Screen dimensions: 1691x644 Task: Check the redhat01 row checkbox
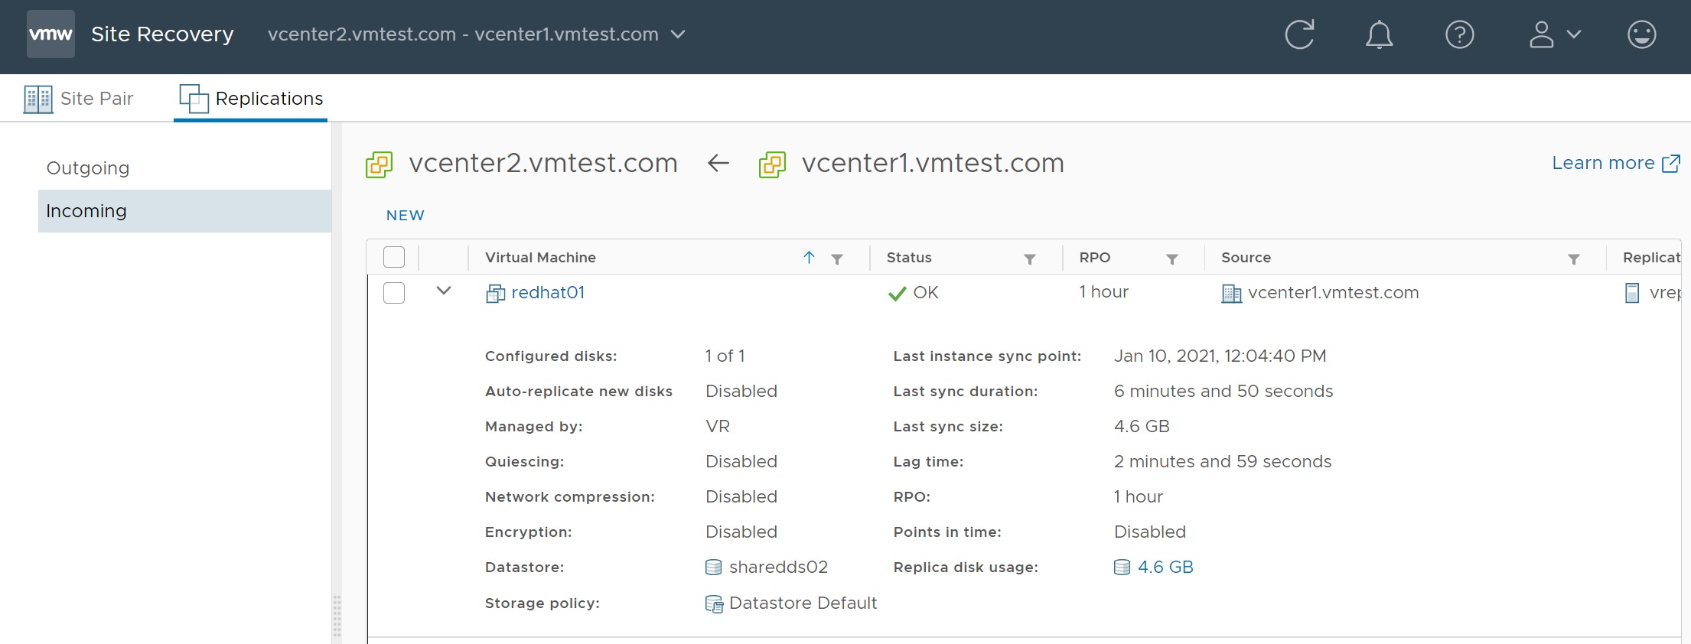point(394,293)
